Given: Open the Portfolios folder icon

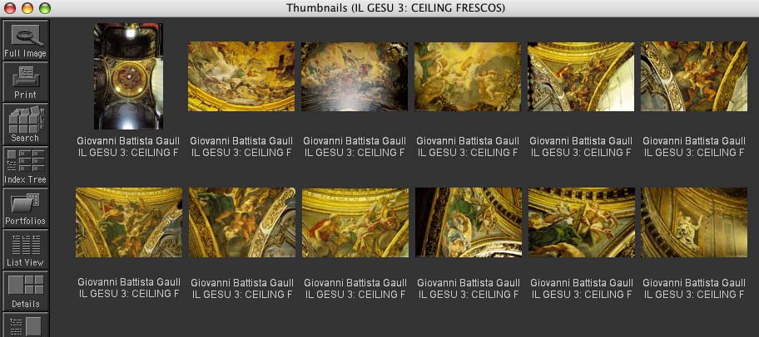Looking at the screenshot, I should click(25, 208).
